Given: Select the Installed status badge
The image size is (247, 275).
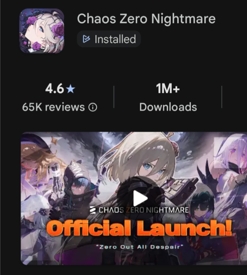Looking at the screenshot, I should [x=109, y=39].
